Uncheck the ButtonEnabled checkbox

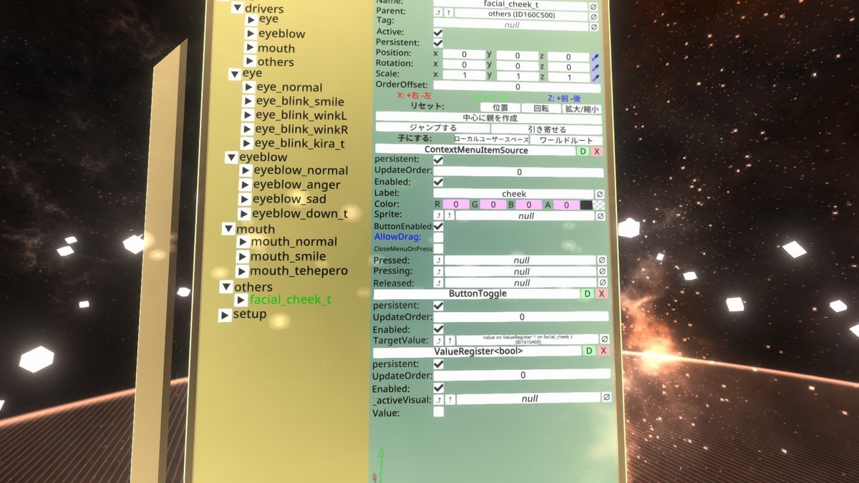(x=439, y=226)
